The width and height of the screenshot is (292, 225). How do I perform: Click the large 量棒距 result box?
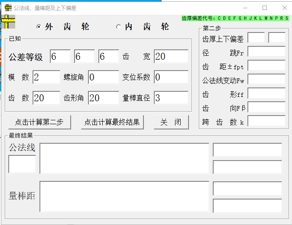click(x=124, y=196)
